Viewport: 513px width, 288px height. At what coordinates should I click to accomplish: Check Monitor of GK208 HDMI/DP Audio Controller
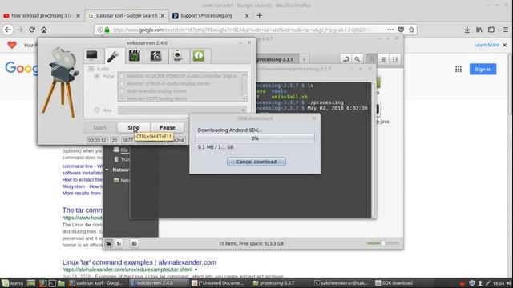[122, 76]
